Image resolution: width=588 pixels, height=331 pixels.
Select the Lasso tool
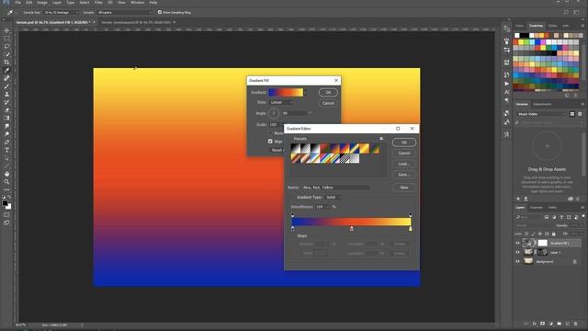(x=6, y=46)
